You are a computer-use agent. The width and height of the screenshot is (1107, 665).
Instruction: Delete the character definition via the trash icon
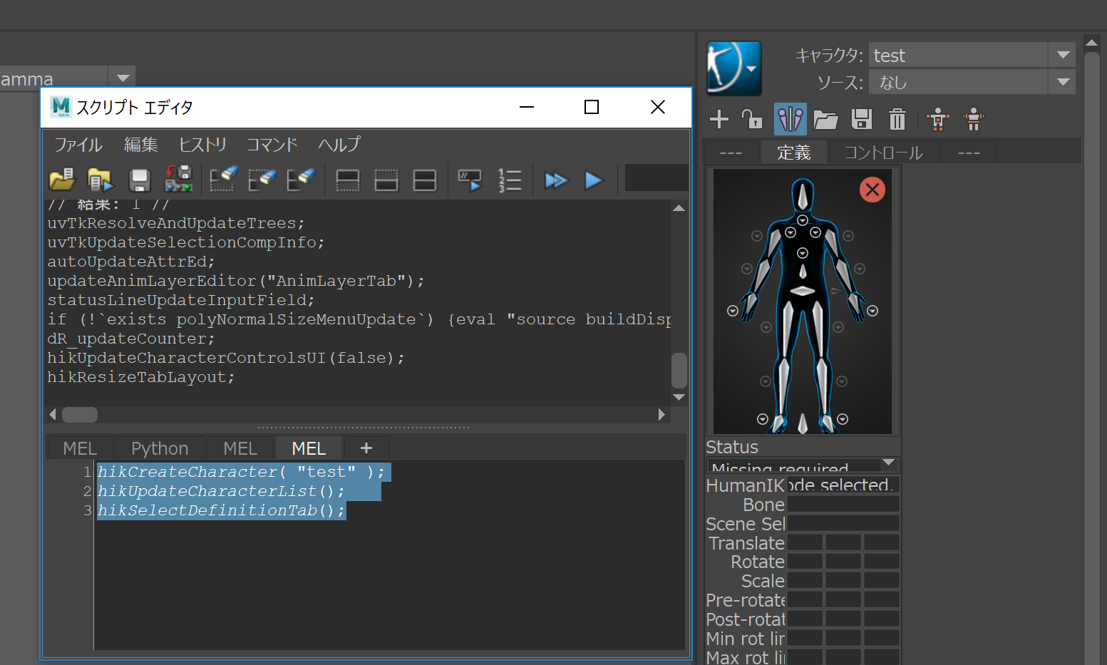(896, 119)
